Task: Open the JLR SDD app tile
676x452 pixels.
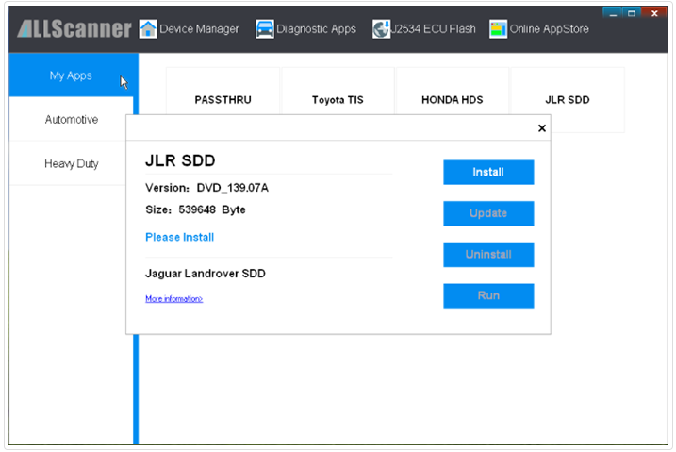Action: click(567, 100)
